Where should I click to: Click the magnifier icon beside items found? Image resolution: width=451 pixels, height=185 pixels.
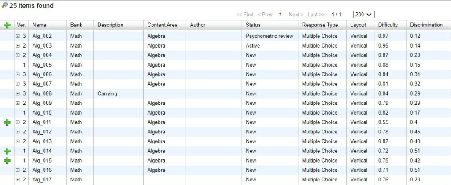pos(4,5)
